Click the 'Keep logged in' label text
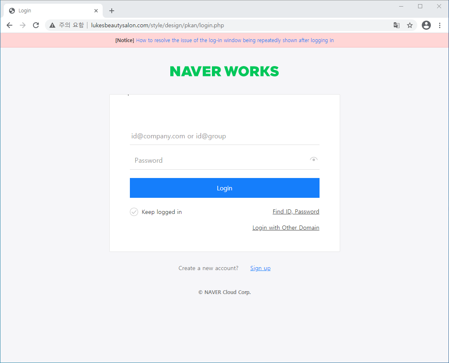449x363 pixels. (x=162, y=212)
